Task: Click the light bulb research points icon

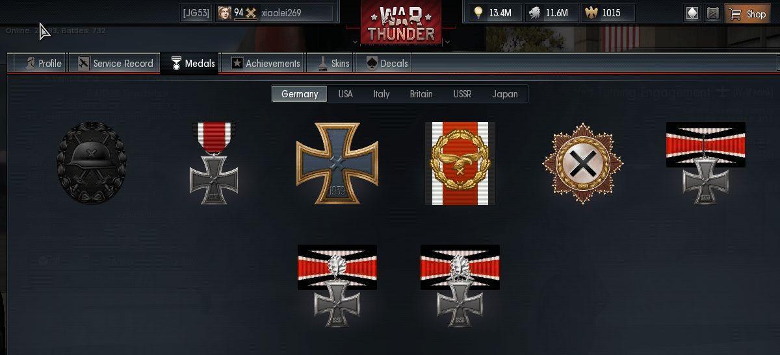Action: [479, 13]
